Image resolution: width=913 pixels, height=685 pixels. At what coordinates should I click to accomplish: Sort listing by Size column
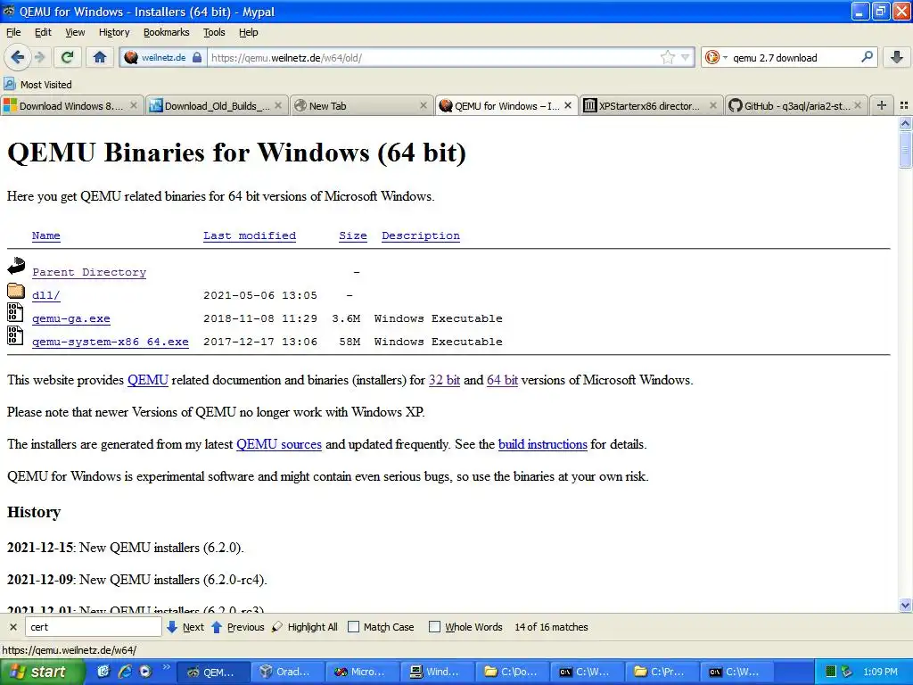pyautogui.click(x=353, y=235)
